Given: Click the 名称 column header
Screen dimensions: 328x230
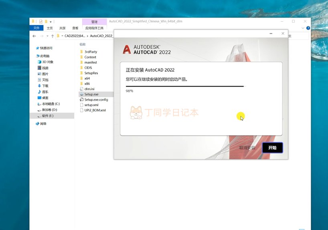Looking at the screenshot, I should 83,44.
